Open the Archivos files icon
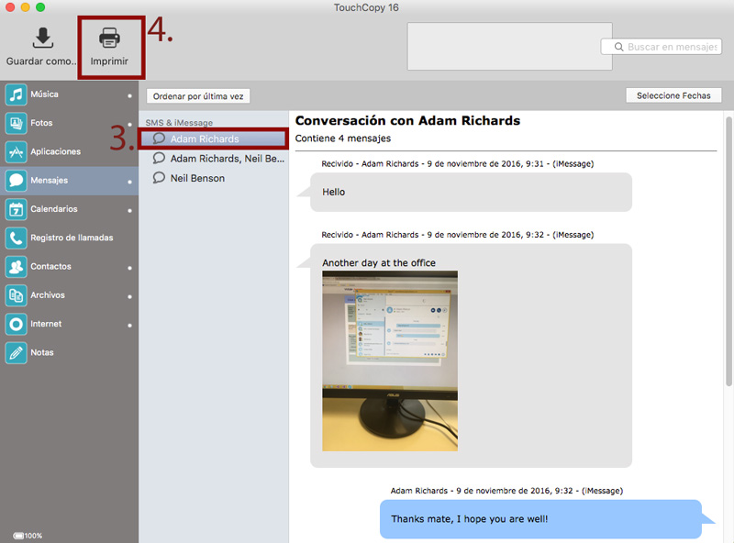 [16, 295]
